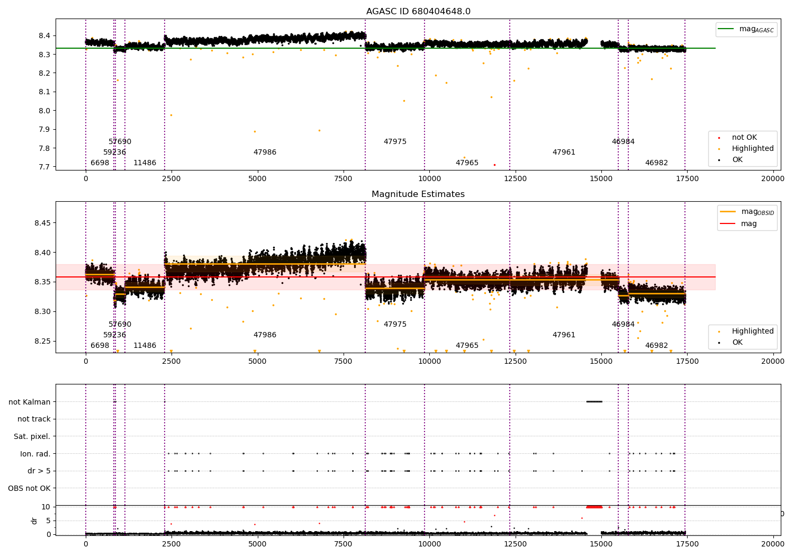Viewport: 794px width, 556px height.
Task: Click the black 'not Kalman' flag bar near 14750
Action: [594, 401]
